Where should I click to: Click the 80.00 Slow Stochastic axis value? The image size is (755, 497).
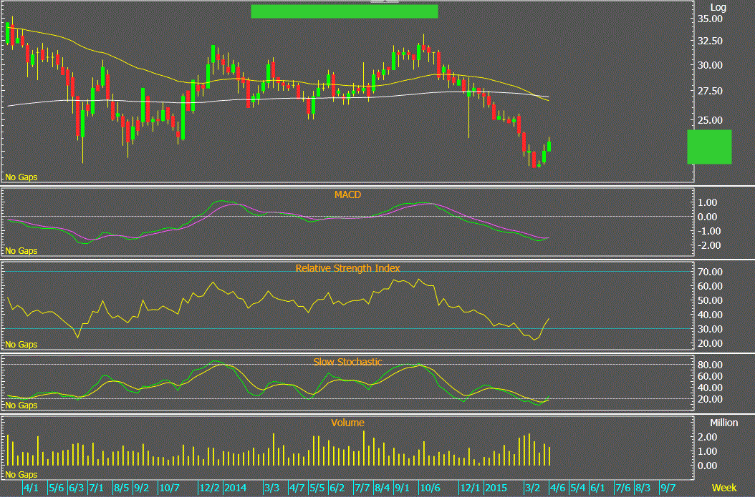pos(710,365)
